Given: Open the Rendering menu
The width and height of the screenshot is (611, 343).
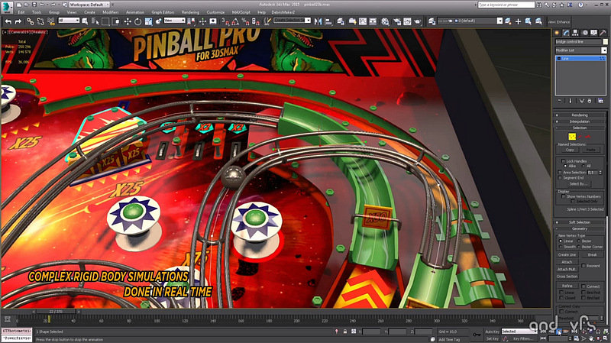Looking at the screenshot, I should 190,12.
